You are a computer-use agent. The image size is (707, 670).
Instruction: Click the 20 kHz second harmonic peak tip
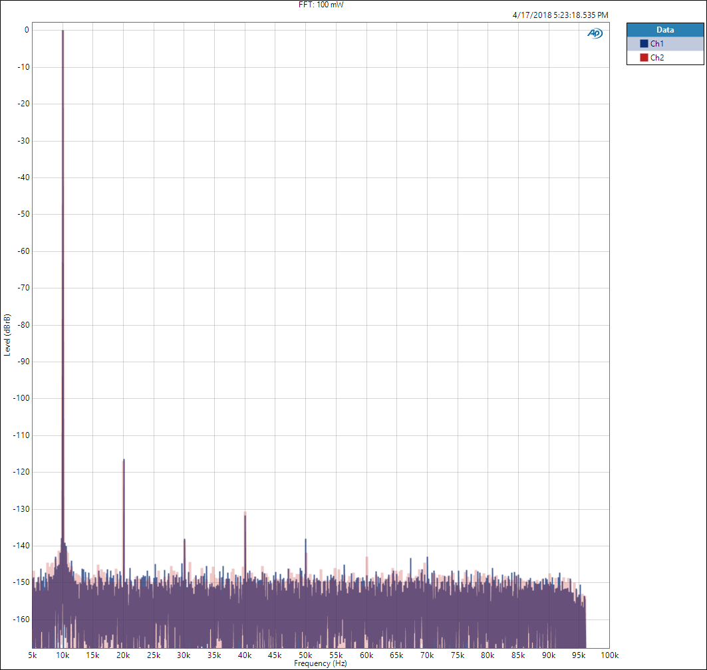tap(124, 459)
